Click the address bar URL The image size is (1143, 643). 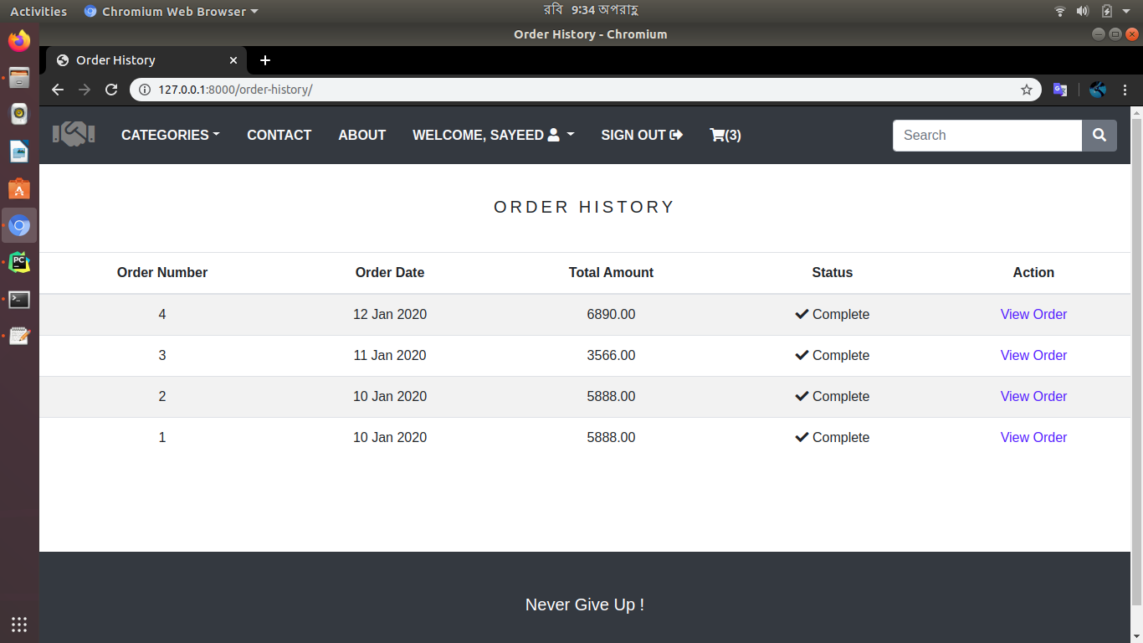coord(235,90)
